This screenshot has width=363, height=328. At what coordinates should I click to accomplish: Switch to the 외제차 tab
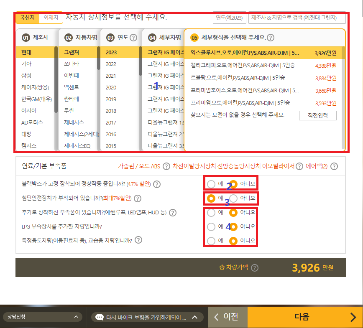(x=51, y=18)
